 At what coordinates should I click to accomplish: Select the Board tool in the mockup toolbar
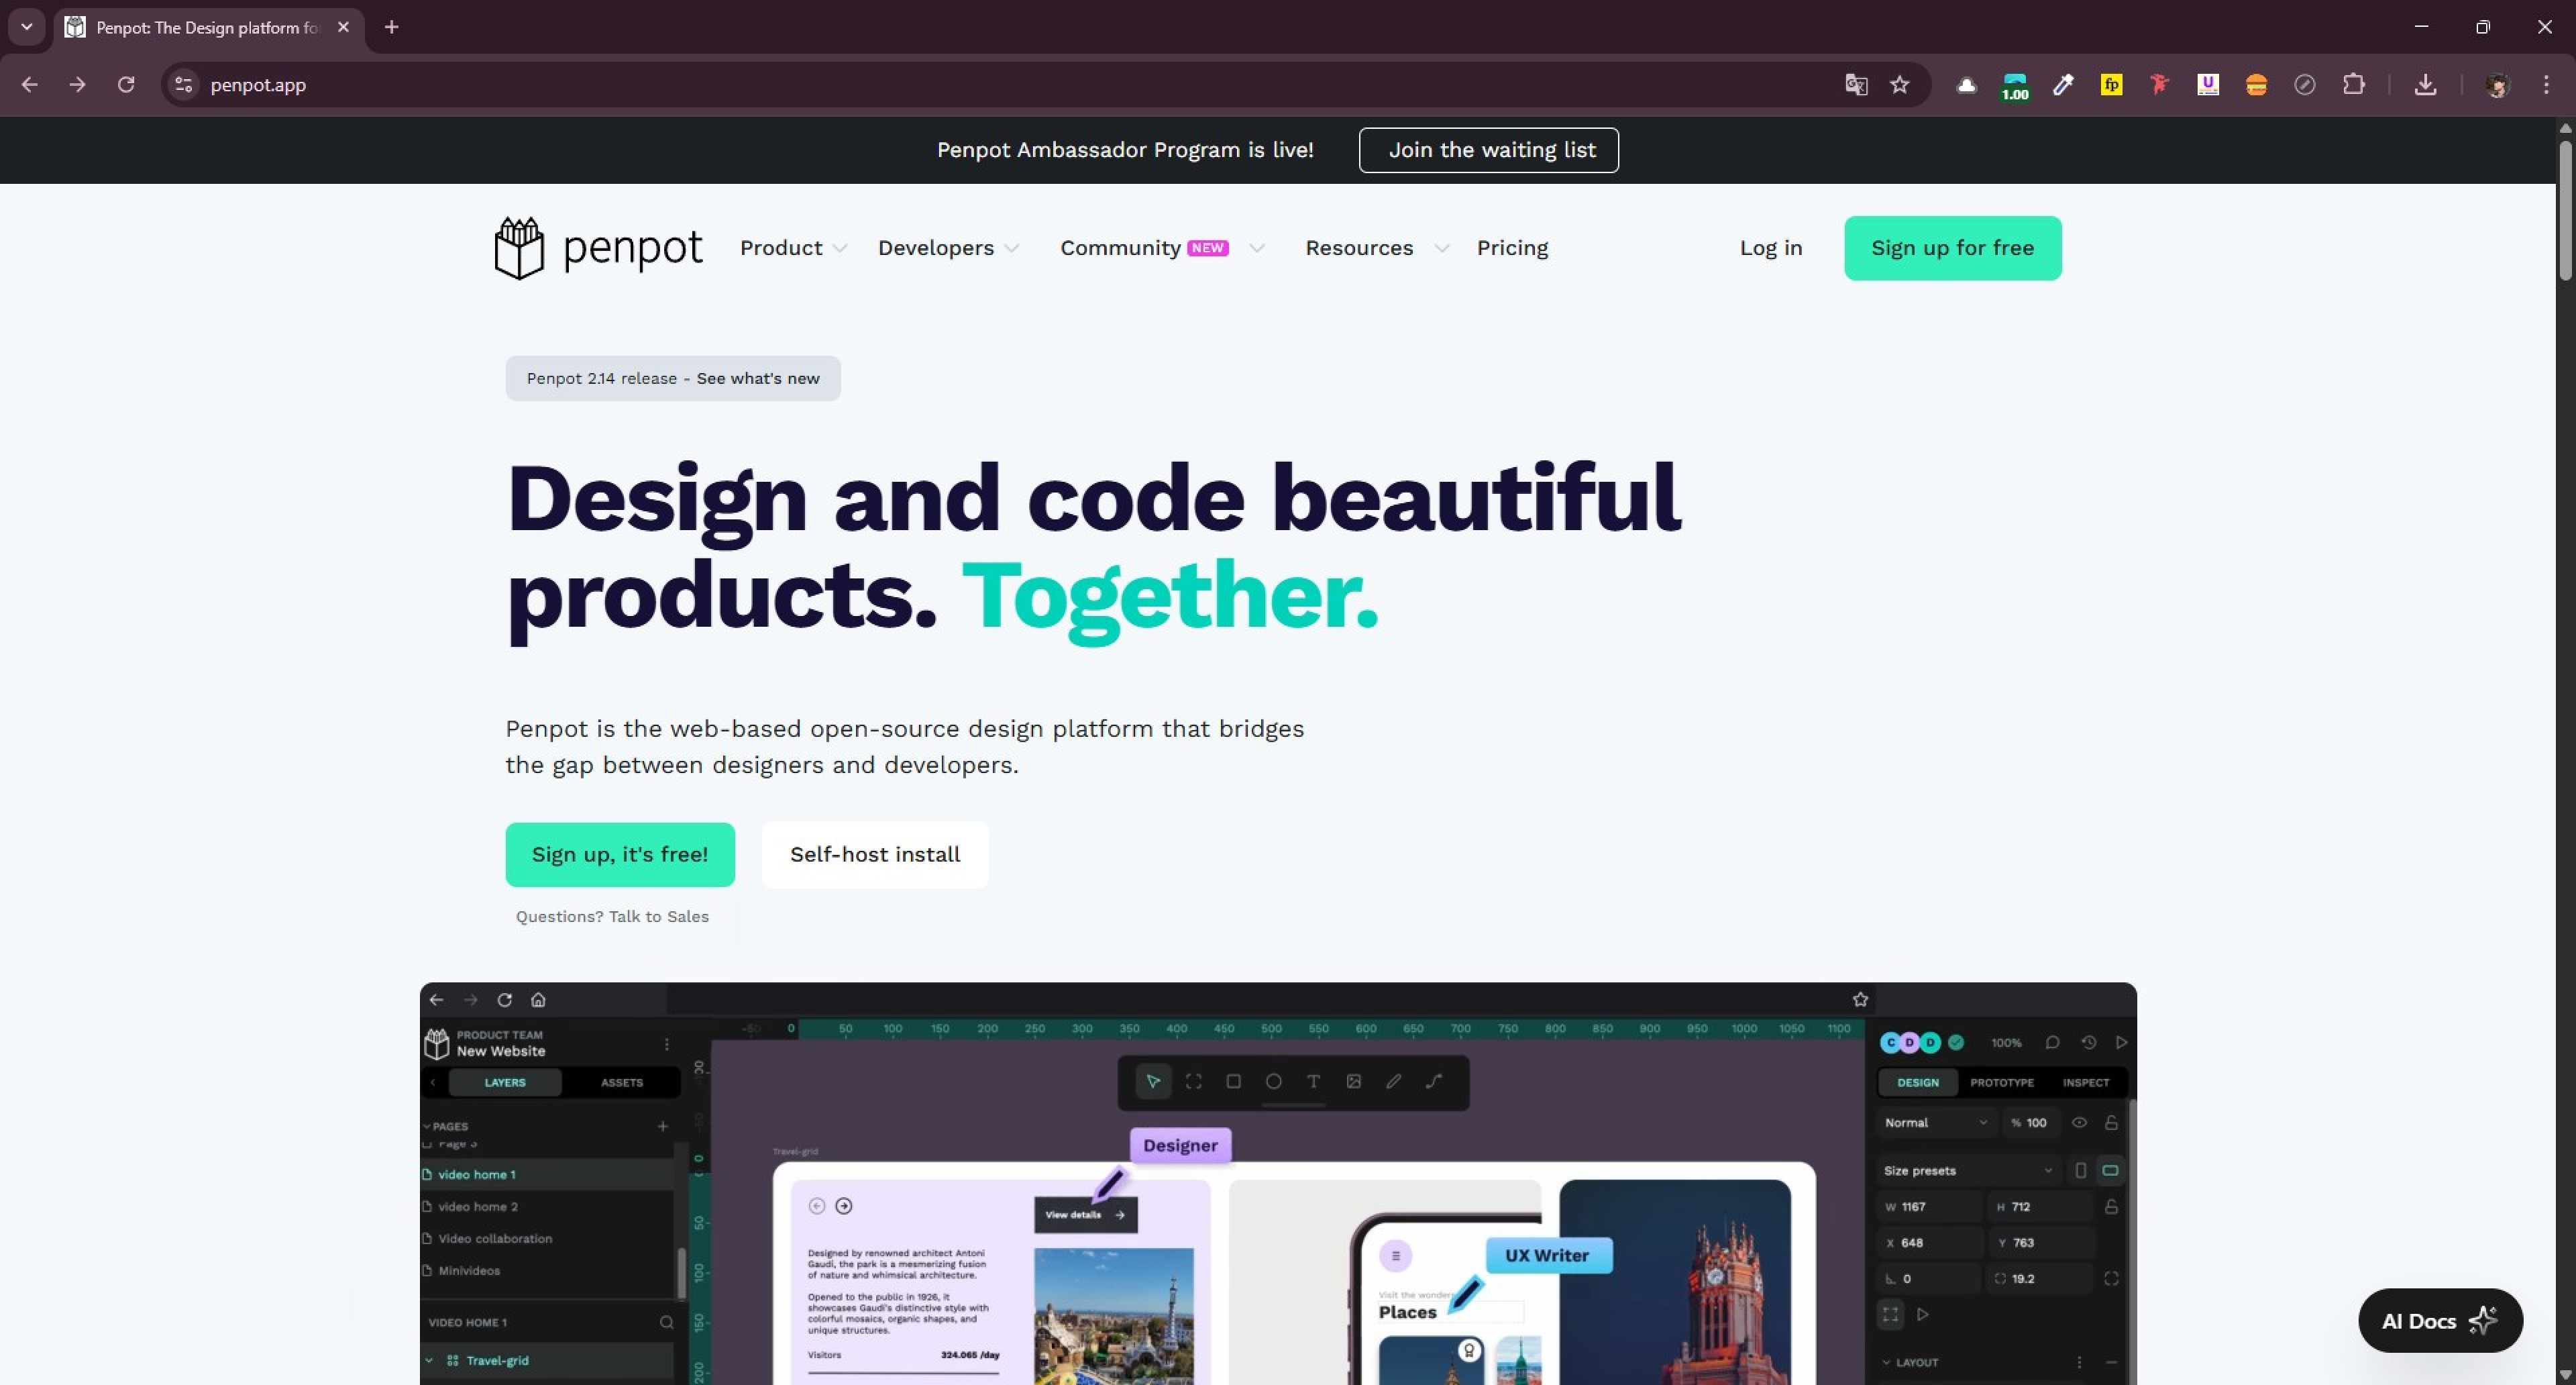click(x=1193, y=1081)
